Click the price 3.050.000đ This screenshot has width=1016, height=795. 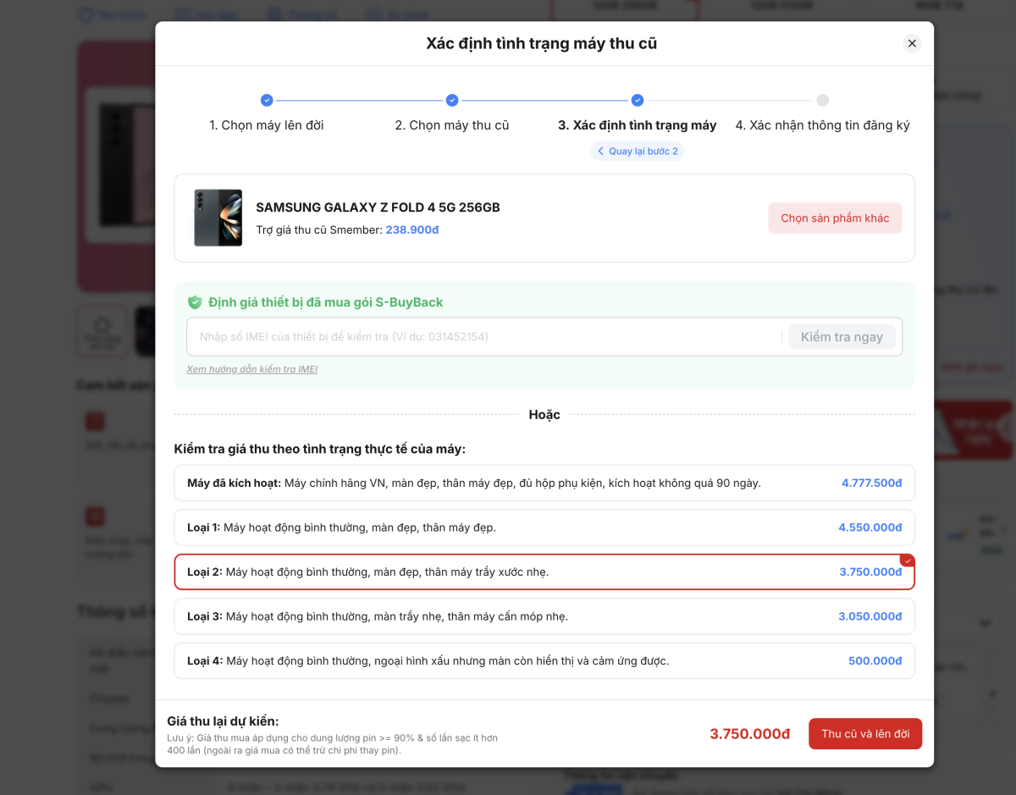[870, 616]
